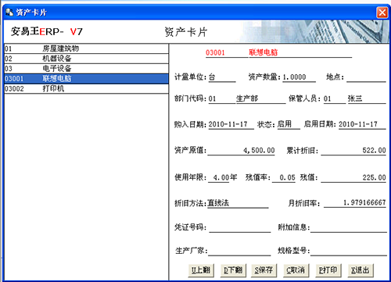Click the 保管人员 code field 01
This screenshot has height=282, width=391.
click(x=335, y=98)
